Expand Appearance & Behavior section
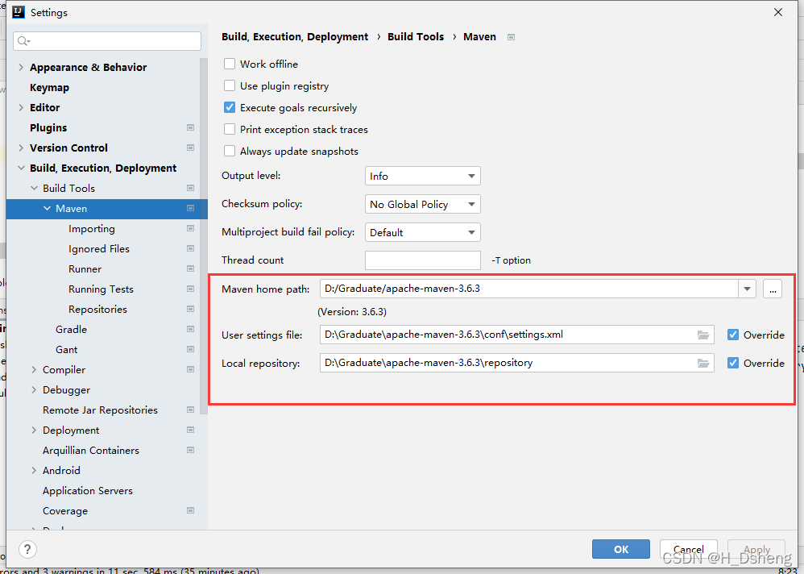 click(21, 67)
